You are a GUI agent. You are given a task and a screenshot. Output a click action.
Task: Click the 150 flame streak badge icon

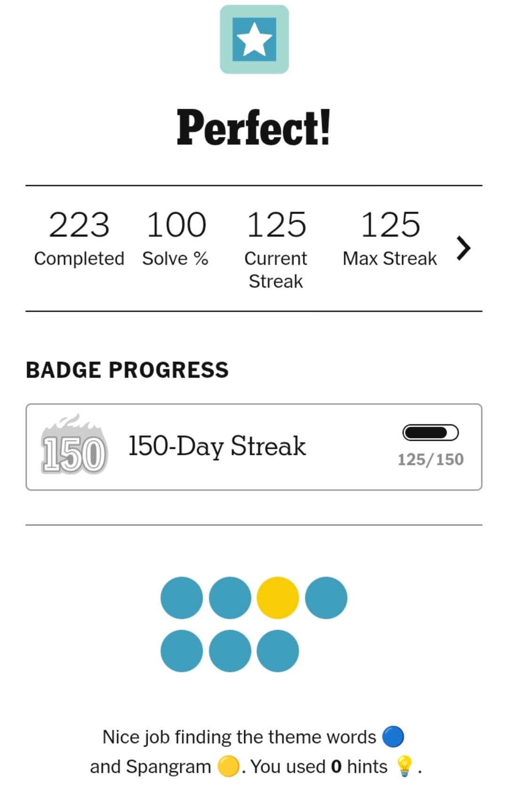[x=74, y=446]
